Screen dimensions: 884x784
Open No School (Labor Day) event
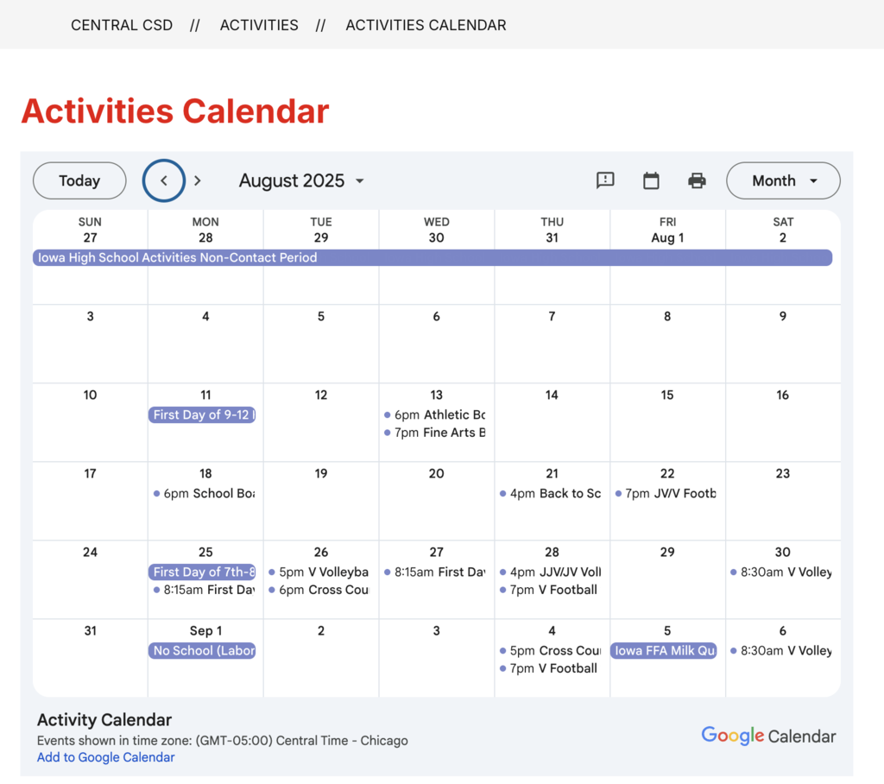pyautogui.click(x=202, y=650)
